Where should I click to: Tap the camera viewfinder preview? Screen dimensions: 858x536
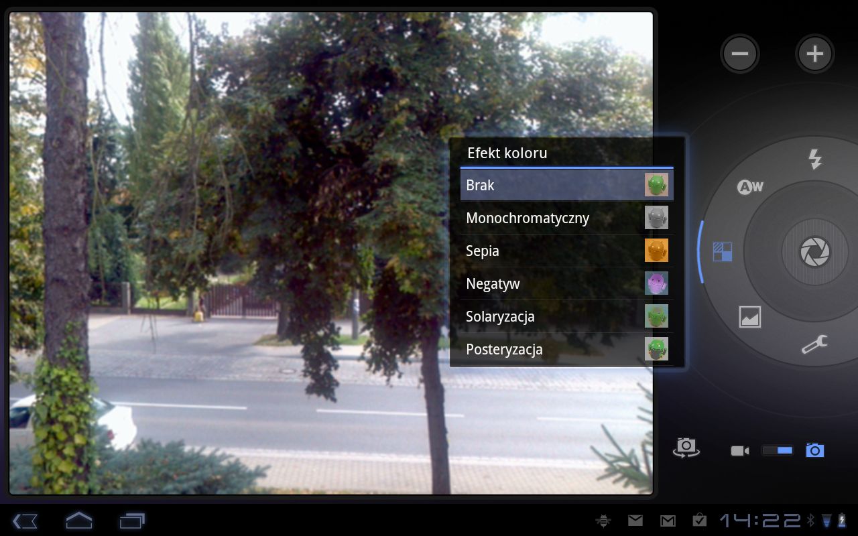tap(331, 253)
